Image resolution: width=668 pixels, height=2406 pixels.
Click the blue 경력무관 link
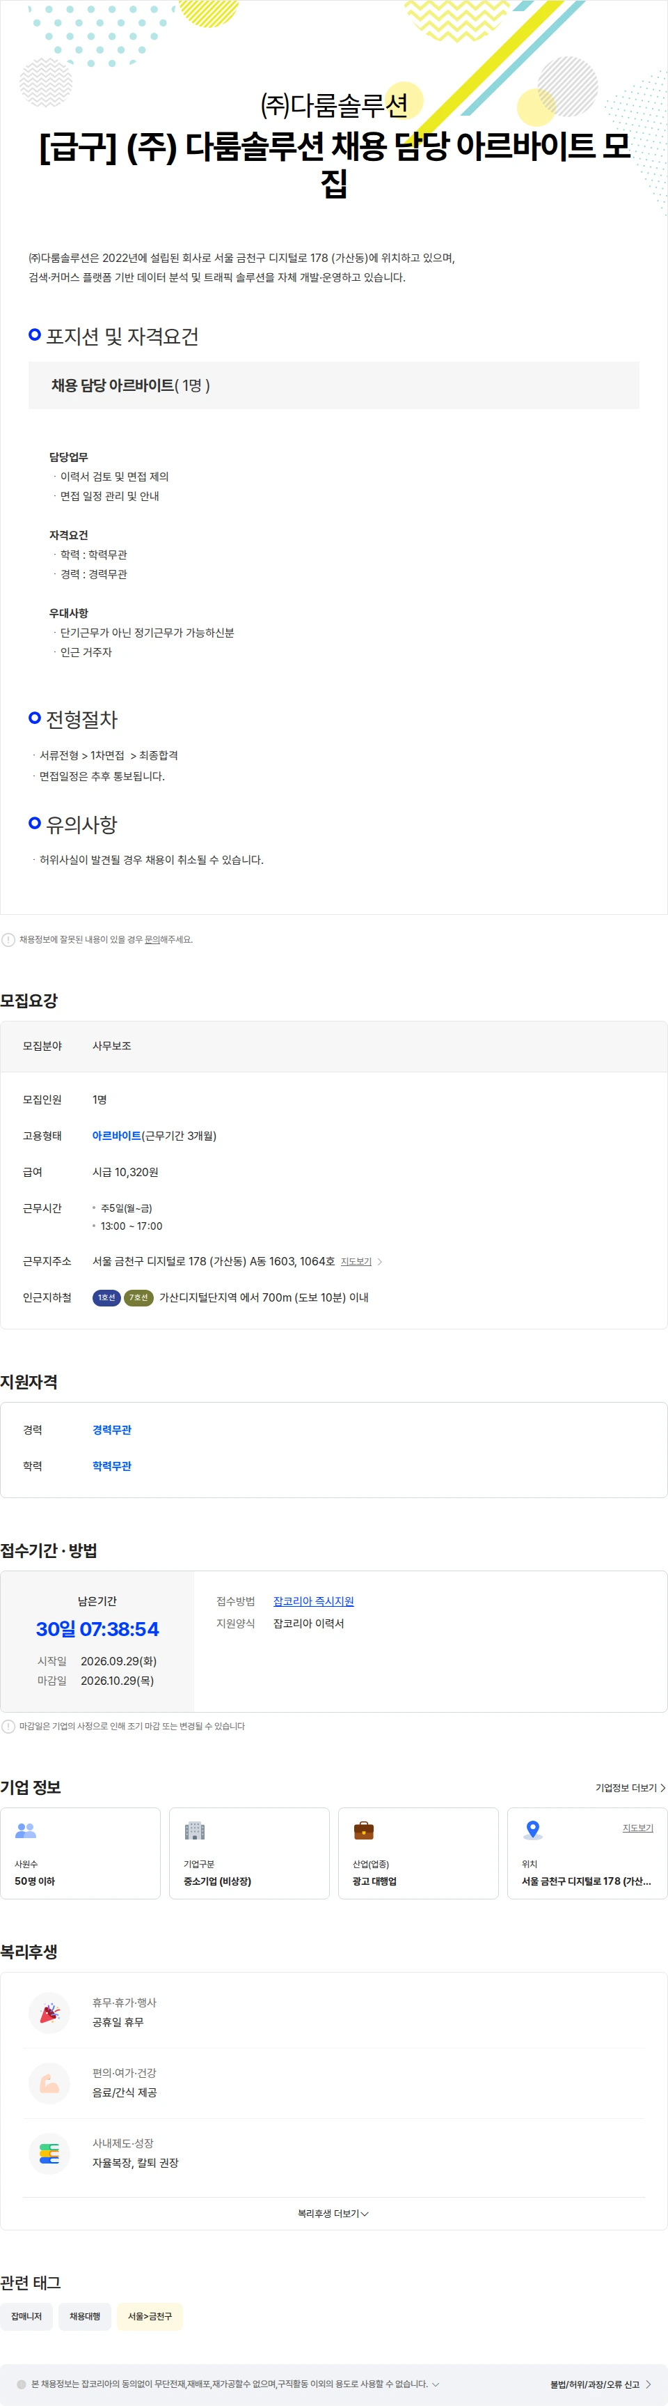click(x=112, y=1430)
